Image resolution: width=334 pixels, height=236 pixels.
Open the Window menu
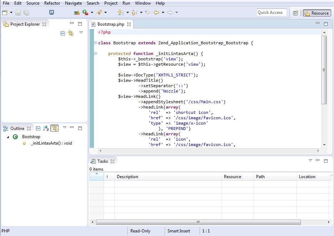[x=143, y=3]
